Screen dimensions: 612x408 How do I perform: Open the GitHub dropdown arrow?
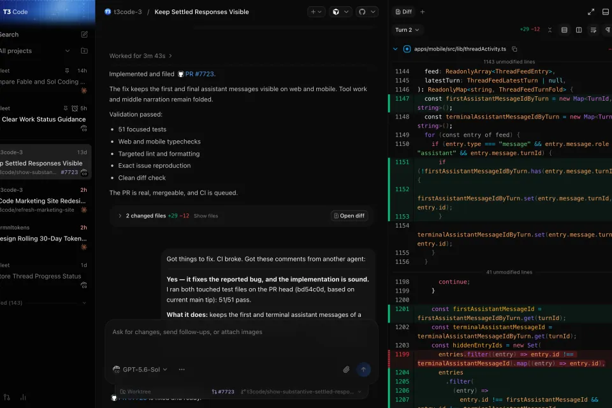tap(373, 11)
